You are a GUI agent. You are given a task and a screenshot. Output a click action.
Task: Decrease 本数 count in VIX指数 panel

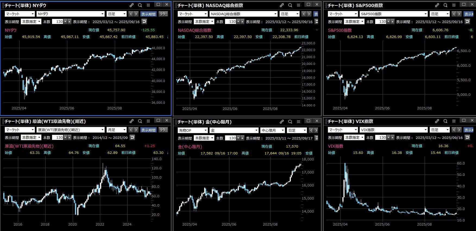389,138
